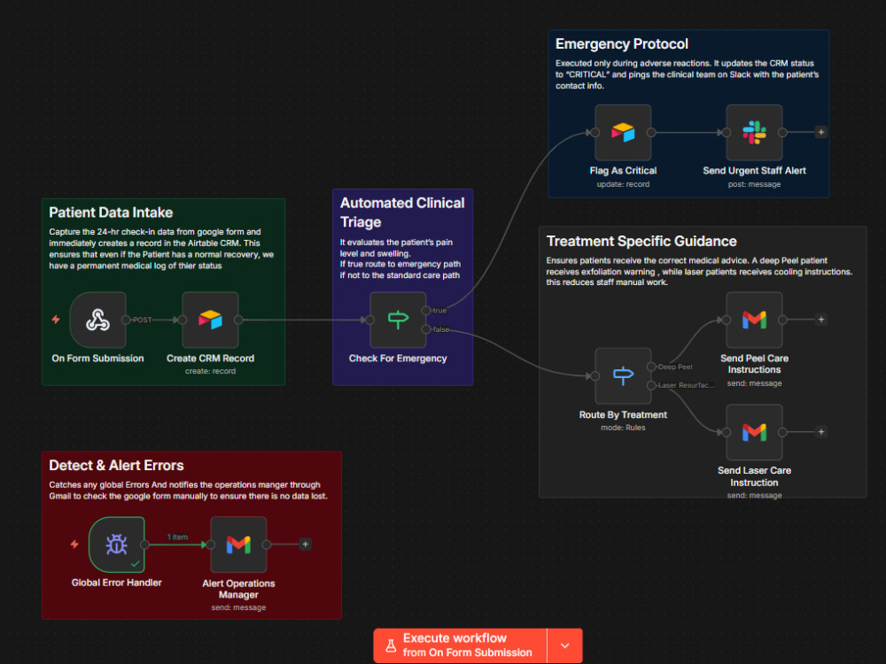886x664 pixels.
Task: Add node after Send Laser Care Instruction
Action: pos(821,432)
